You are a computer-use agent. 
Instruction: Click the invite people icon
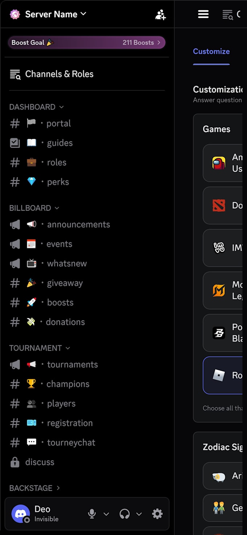coord(161,15)
